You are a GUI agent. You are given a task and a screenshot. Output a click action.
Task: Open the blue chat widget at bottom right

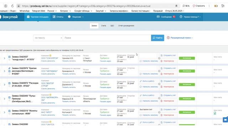(x=226, y=120)
